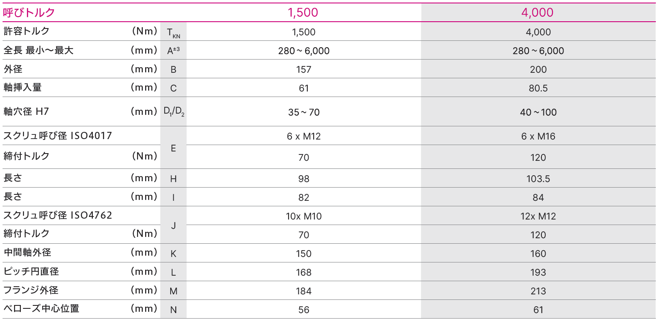Click the スクリュ呼び径 ISO4017 label
The image size is (658, 322).
point(57,136)
